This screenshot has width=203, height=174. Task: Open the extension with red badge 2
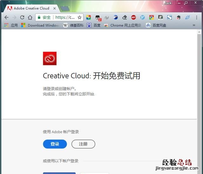(98, 18)
